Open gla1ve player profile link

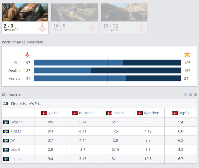point(54,113)
